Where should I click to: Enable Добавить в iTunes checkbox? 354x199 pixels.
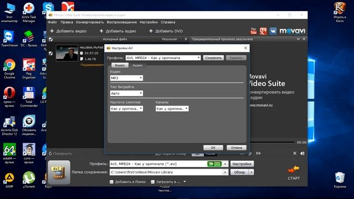pyautogui.click(x=112, y=182)
